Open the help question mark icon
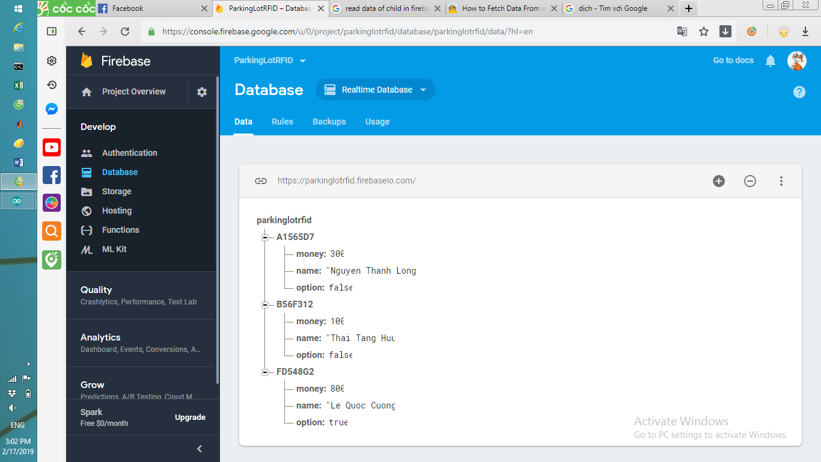The image size is (821, 462). tap(799, 91)
